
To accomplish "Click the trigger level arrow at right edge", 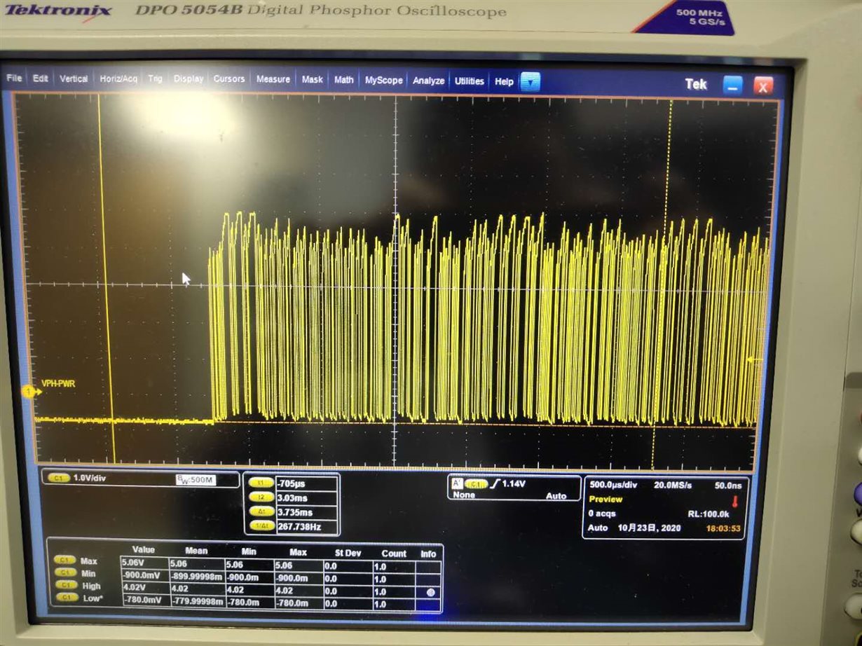I will point(753,360).
